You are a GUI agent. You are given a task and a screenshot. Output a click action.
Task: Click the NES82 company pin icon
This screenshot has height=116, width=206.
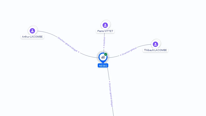tap(103, 58)
